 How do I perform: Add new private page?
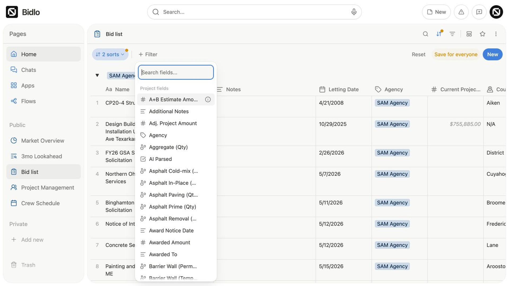pyautogui.click(x=43, y=239)
